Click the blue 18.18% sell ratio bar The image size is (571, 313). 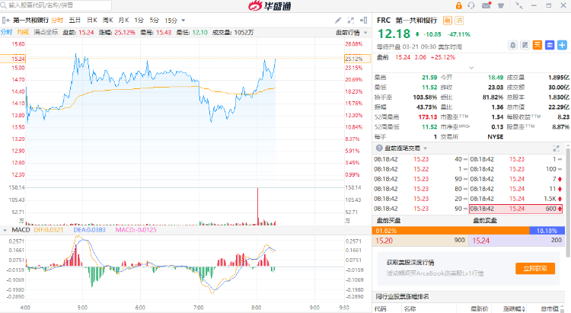[x=547, y=231]
